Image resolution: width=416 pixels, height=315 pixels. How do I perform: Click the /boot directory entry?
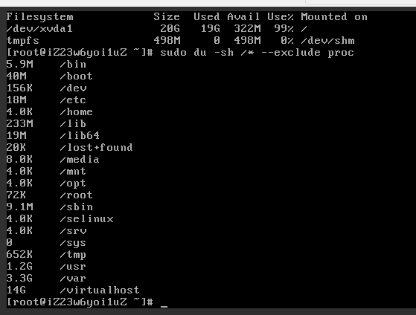click(76, 76)
